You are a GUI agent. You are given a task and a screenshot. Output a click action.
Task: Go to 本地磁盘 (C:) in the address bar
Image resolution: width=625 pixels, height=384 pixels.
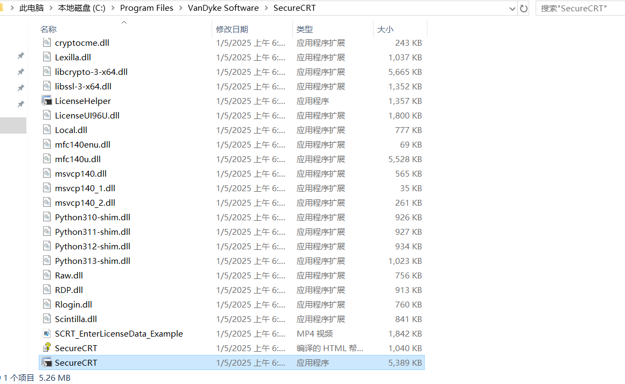click(x=82, y=8)
